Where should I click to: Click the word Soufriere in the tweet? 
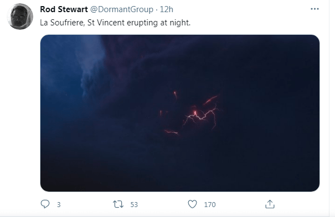click(67, 23)
